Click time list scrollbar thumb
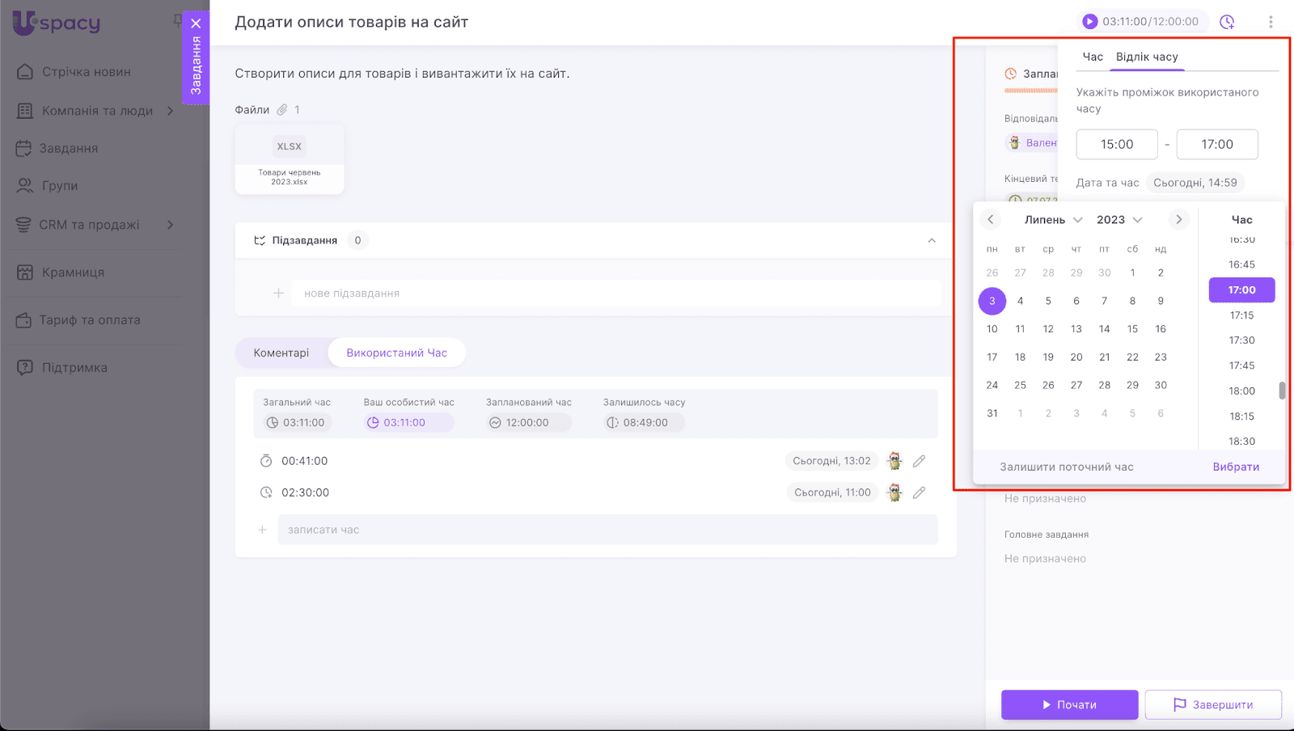1294x731 pixels. click(x=1282, y=391)
